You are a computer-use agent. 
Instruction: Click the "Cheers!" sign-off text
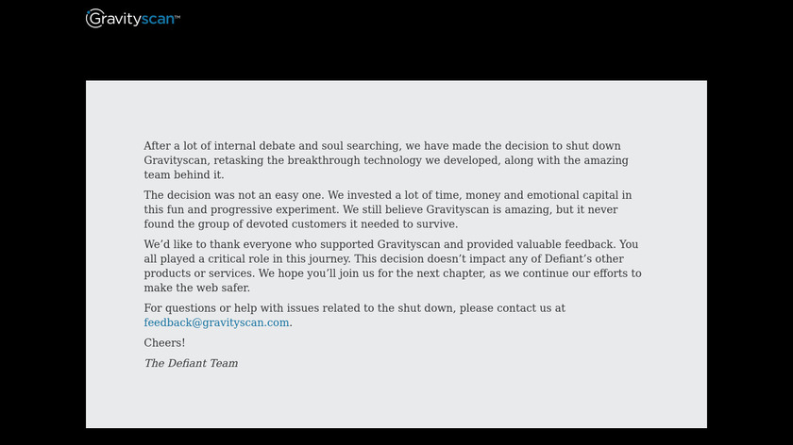[164, 343]
